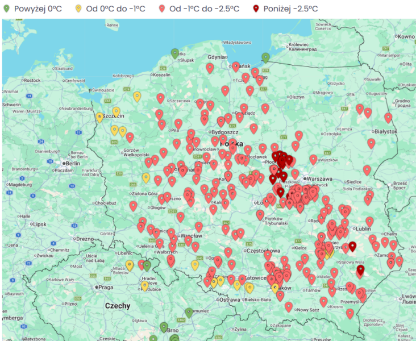This screenshot has width=416, height=341.
Task: Click the 'Poniżej -2.5°C' legend label
Action: 290,9
